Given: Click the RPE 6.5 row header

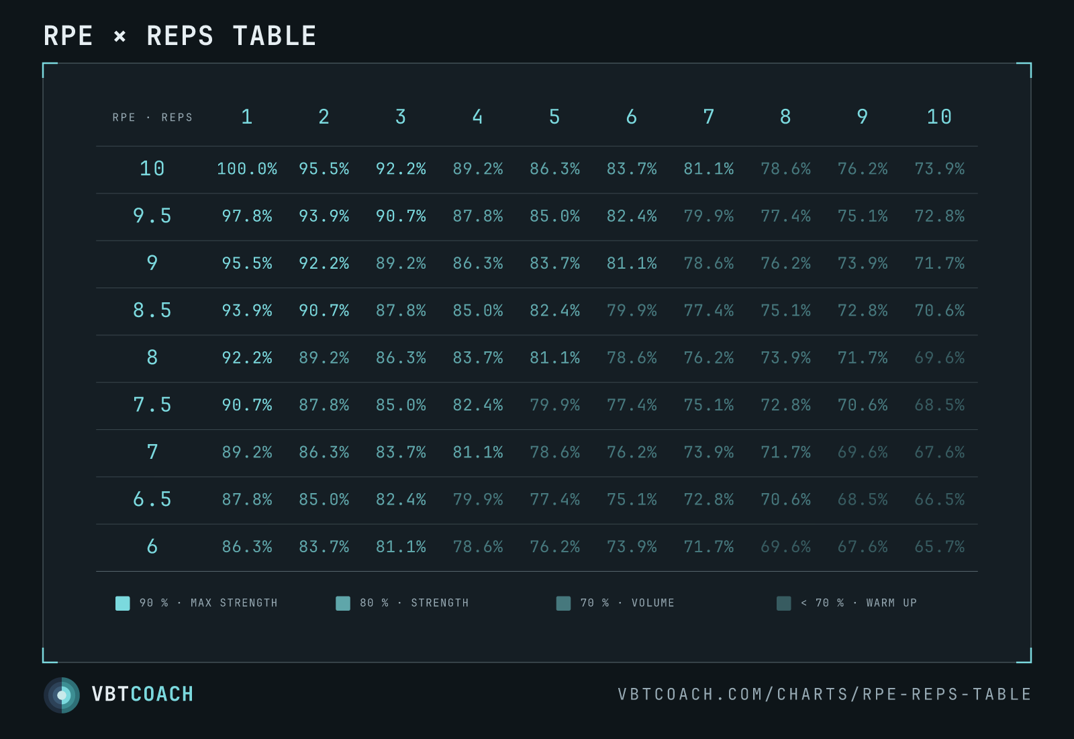Looking at the screenshot, I should pos(152,499).
